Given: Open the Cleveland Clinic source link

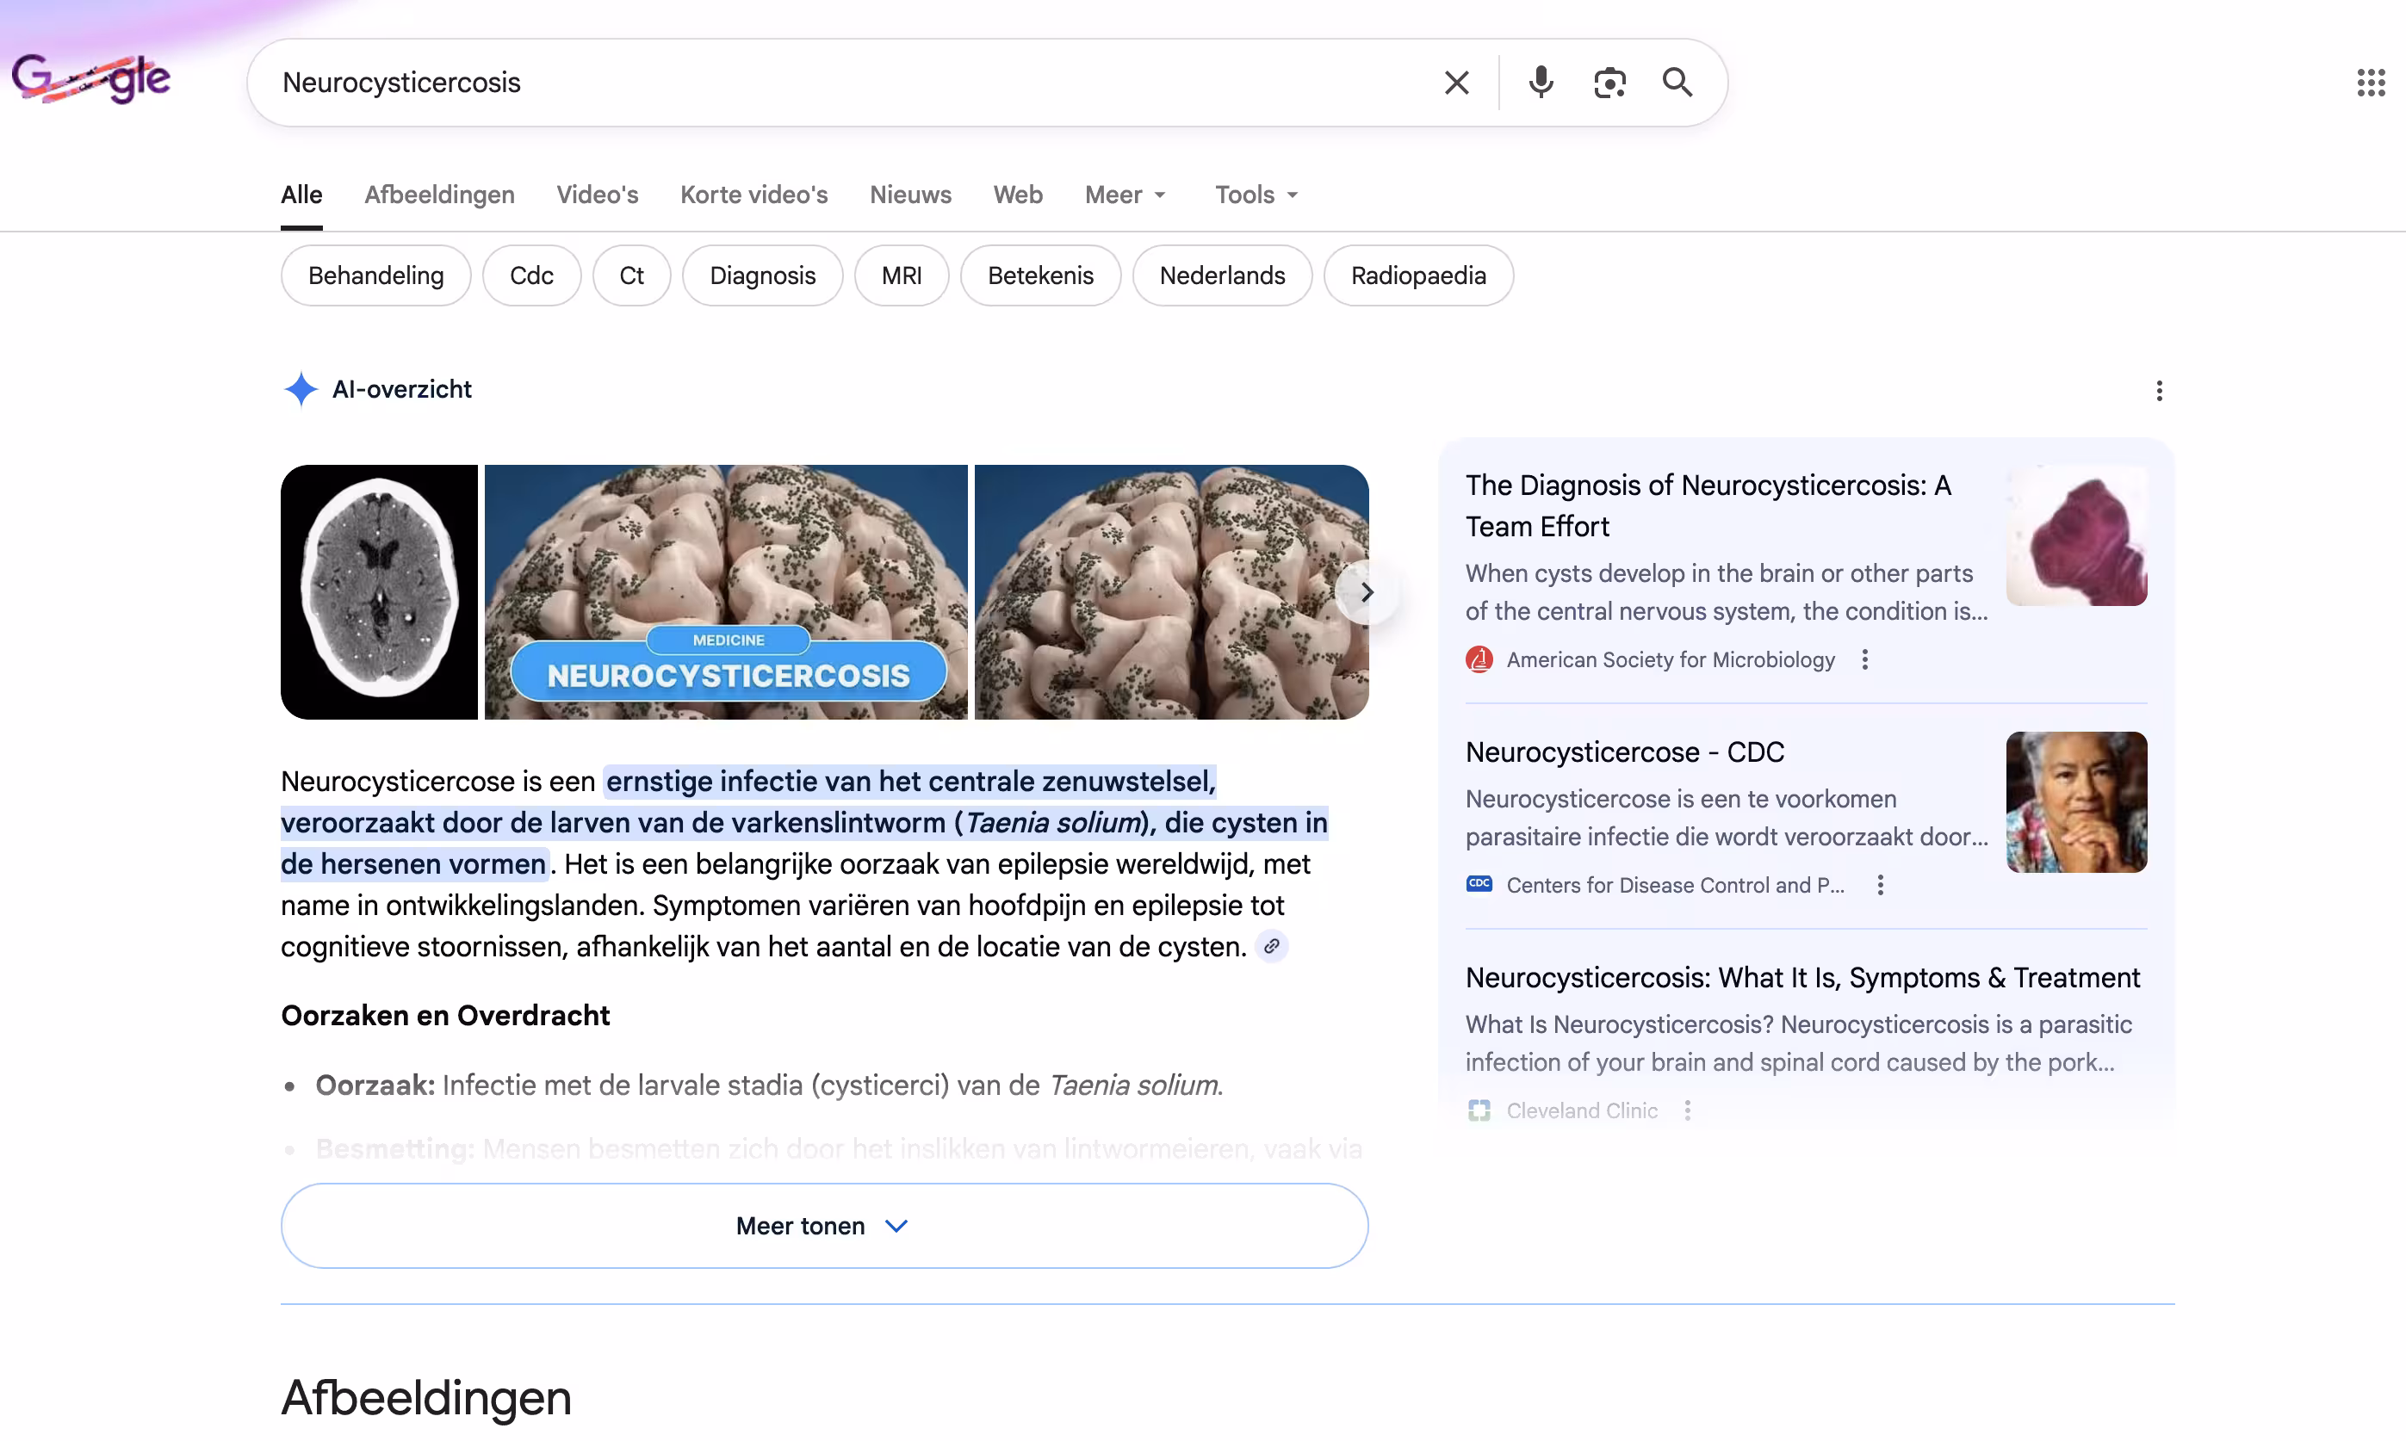Looking at the screenshot, I should point(1581,1110).
